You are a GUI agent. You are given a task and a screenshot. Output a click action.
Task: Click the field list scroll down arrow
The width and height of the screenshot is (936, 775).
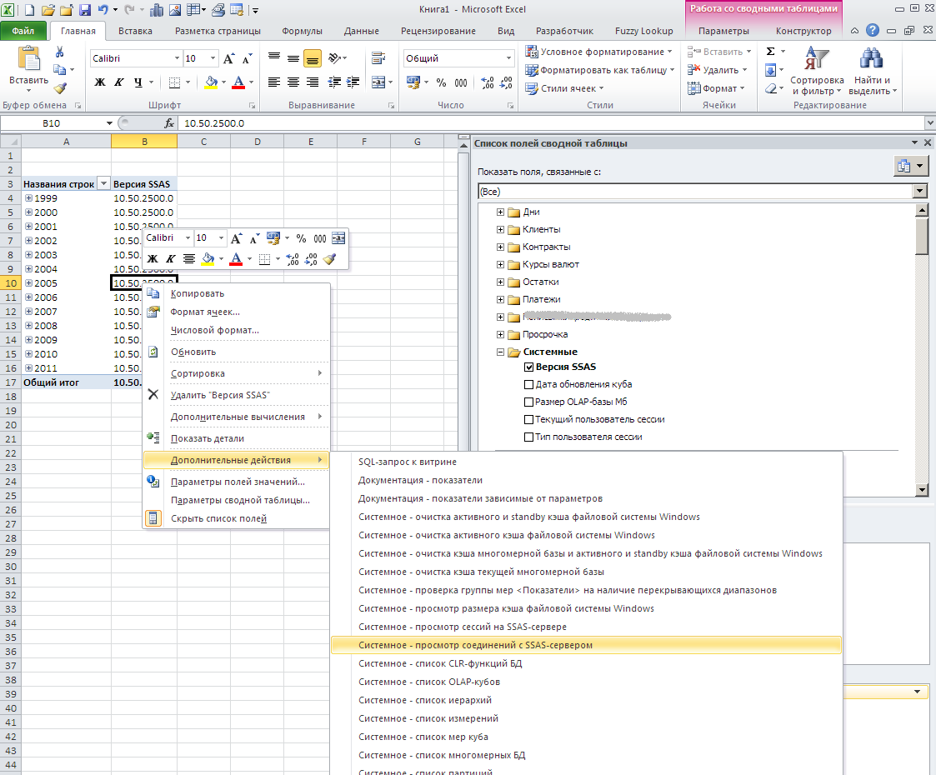coord(923,490)
